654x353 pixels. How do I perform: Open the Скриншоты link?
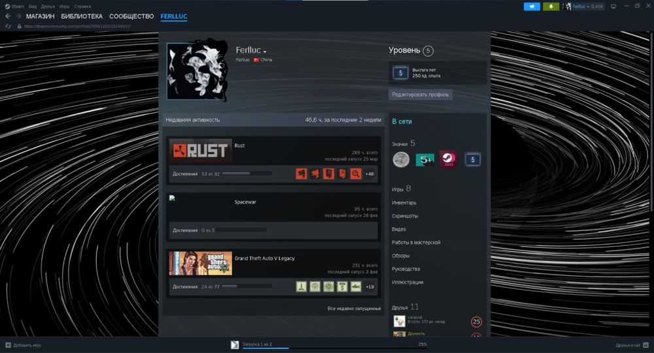click(405, 216)
